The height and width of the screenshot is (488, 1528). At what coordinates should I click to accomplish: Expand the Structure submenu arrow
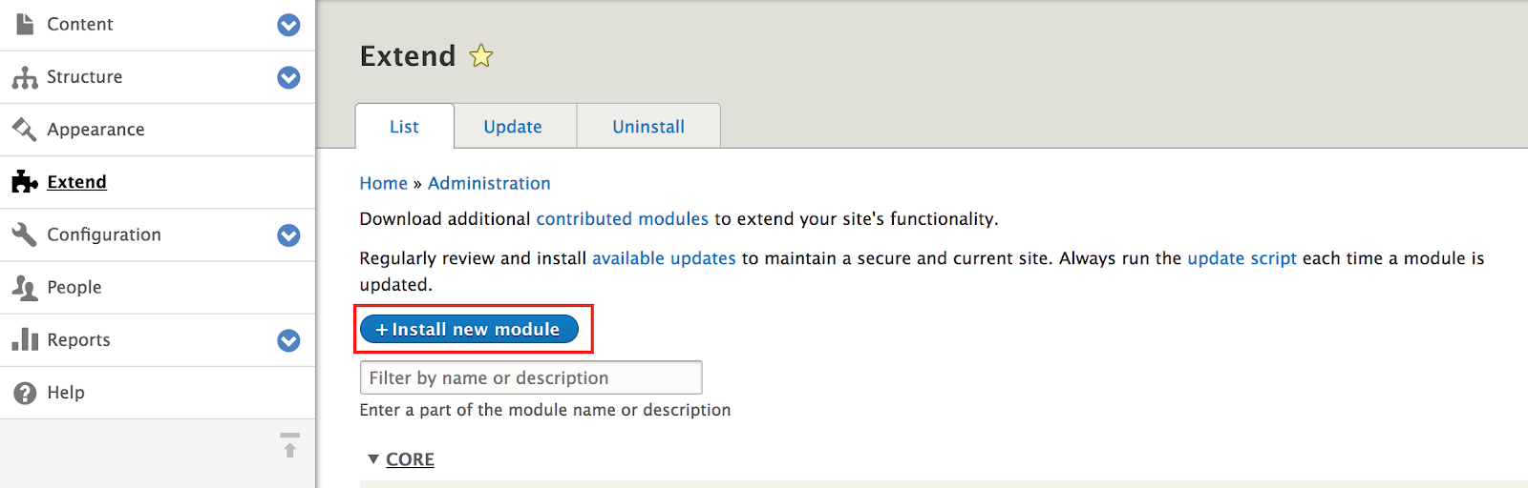coord(288,77)
